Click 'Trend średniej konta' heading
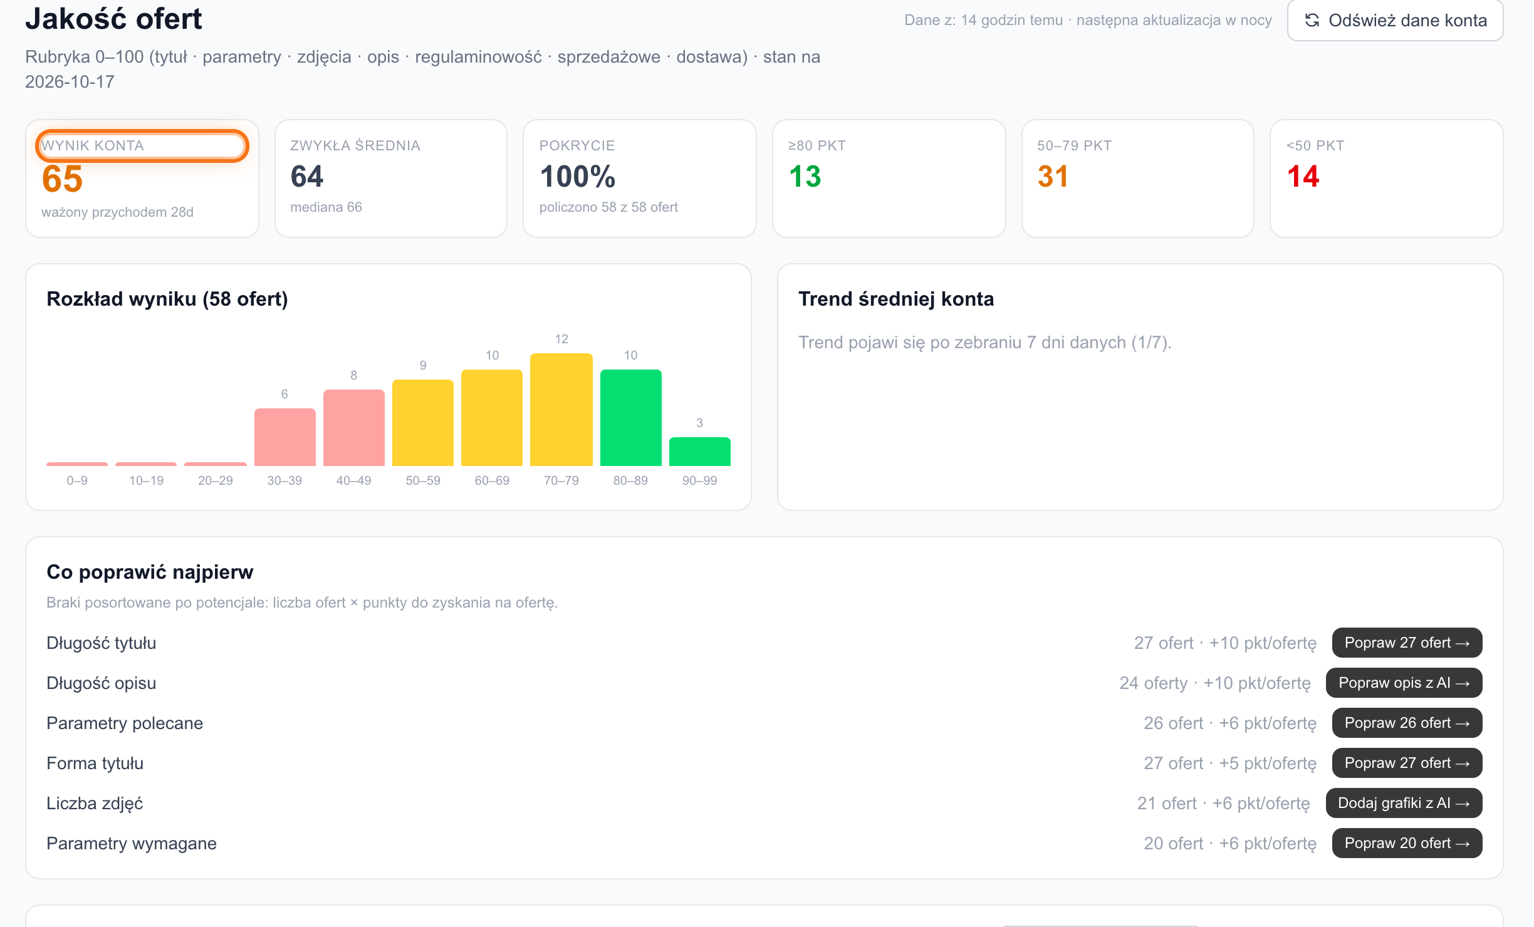Viewport: 1534px width, 927px height. (896, 299)
